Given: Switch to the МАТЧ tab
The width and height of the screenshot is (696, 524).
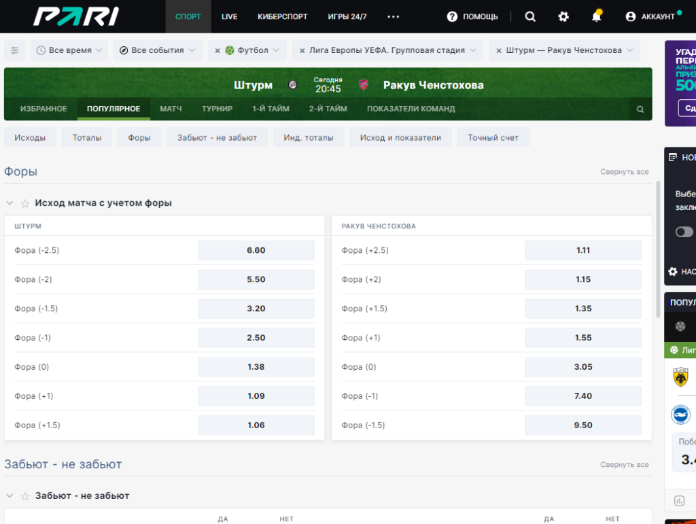Looking at the screenshot, I should click(171, 109).
